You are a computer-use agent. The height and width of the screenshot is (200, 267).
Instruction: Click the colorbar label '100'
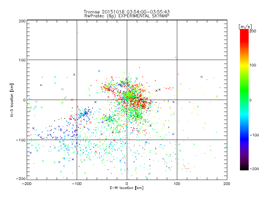[253, 65]
